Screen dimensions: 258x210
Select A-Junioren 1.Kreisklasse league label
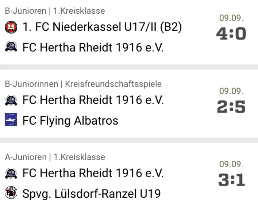point(55,157)
